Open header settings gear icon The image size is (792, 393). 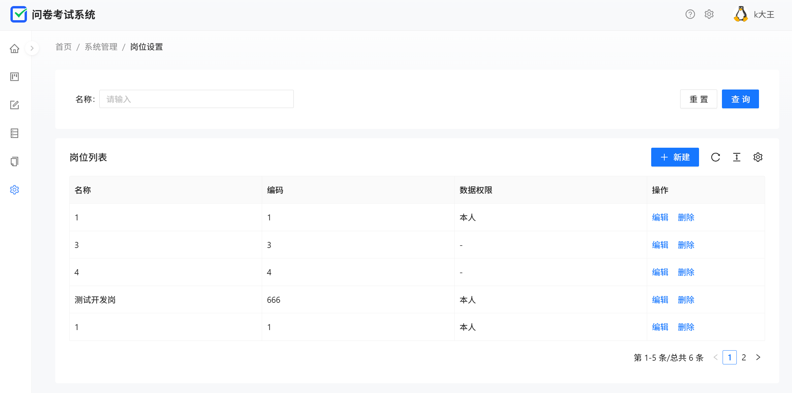coord(709,14)
